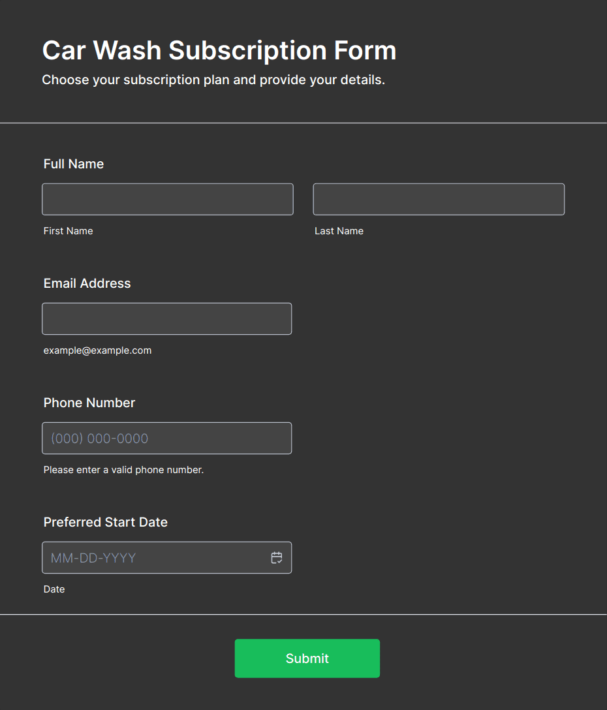Click the Full Name label
The image size is (607, 710).
point(73,164)
